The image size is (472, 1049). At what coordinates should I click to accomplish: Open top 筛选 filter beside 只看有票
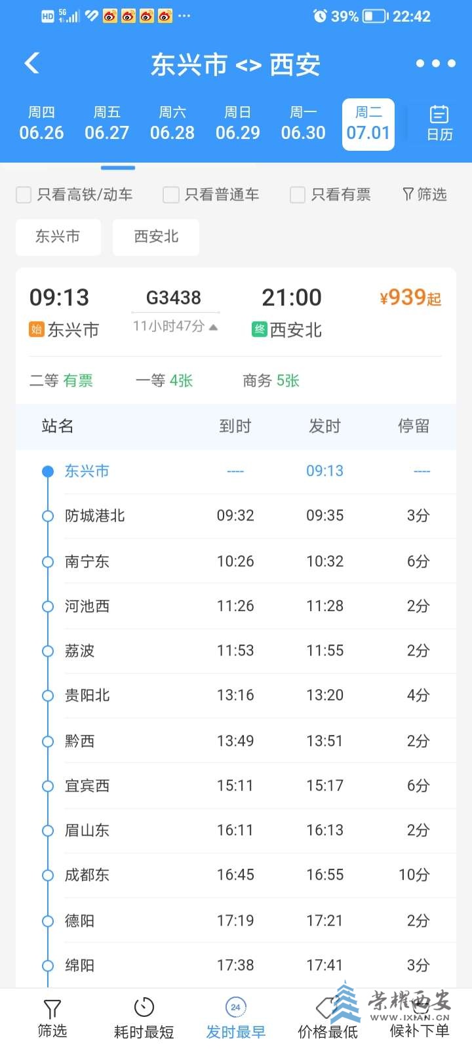pyautogui.click(x=424, y=194)
